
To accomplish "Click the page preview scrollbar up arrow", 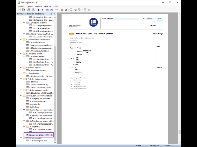I will coord(180,14).
